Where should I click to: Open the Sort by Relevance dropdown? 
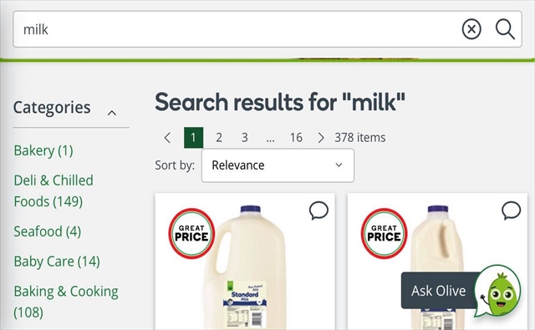point(278,165)
